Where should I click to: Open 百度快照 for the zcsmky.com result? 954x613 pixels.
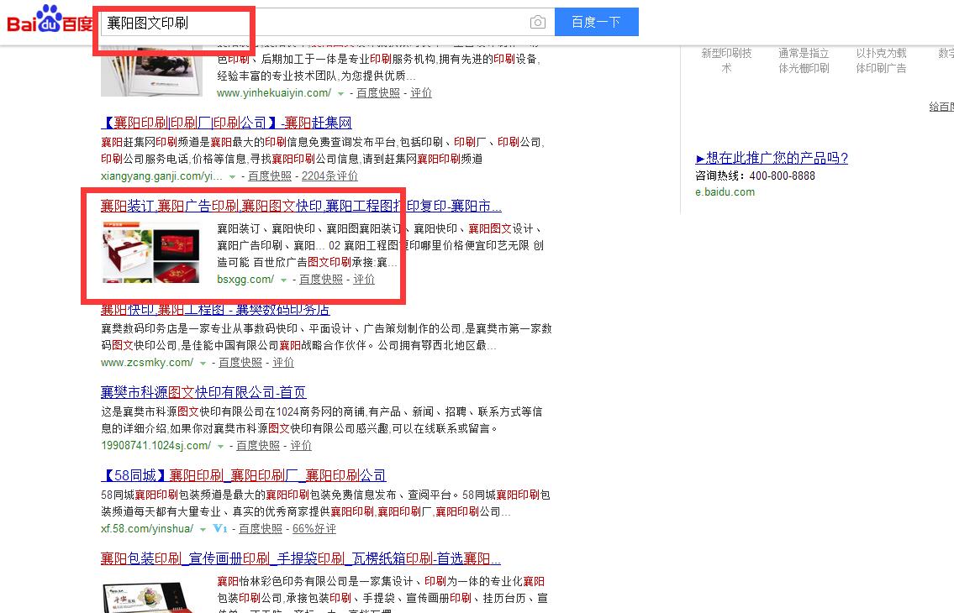point(240,363)
